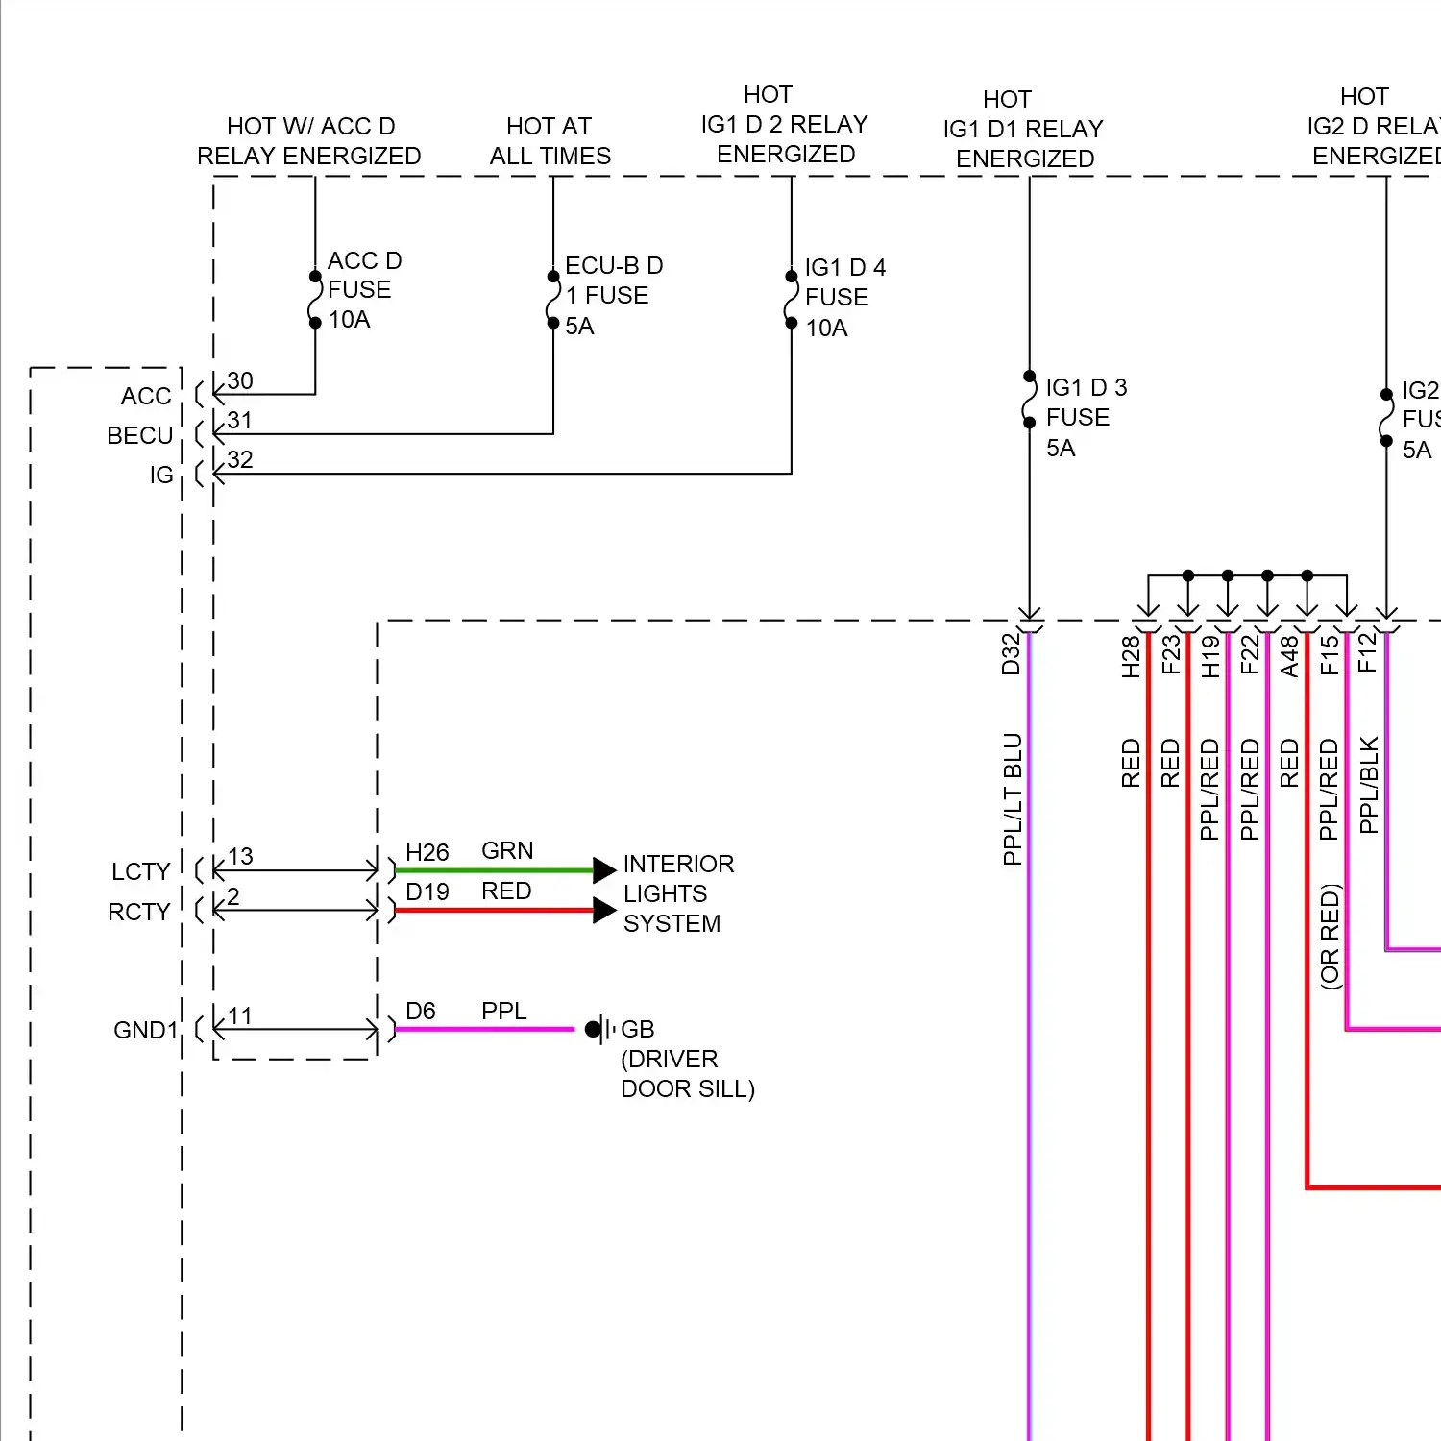Click pin number 30

click(x=240, y=381)
